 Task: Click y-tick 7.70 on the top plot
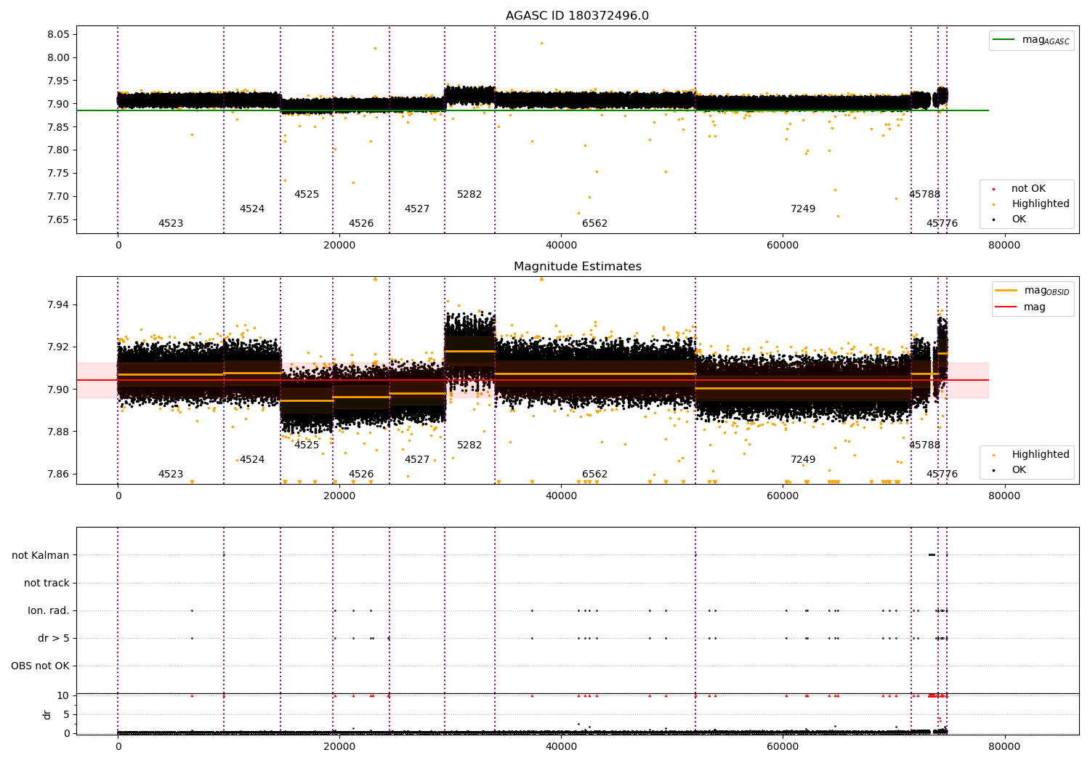(x=58, y=197)
